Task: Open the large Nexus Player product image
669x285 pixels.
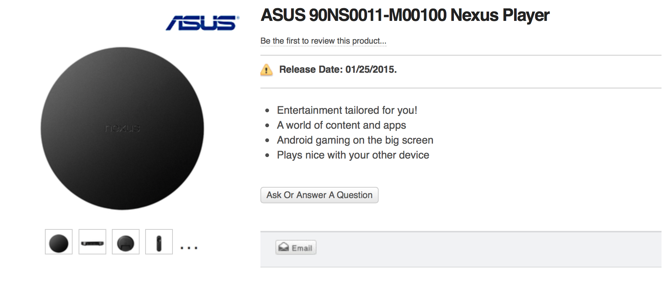Action: pyautogui.click(x=122, y=164)
